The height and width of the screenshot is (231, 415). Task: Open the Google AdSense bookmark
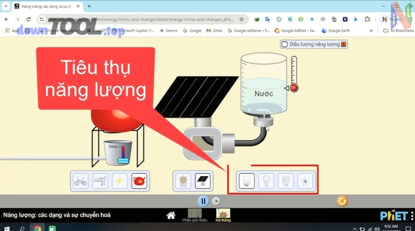249,31
